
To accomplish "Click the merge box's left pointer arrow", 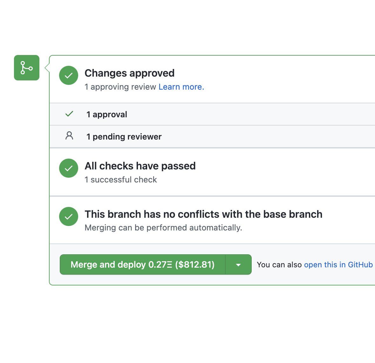I will coord(47,68).
